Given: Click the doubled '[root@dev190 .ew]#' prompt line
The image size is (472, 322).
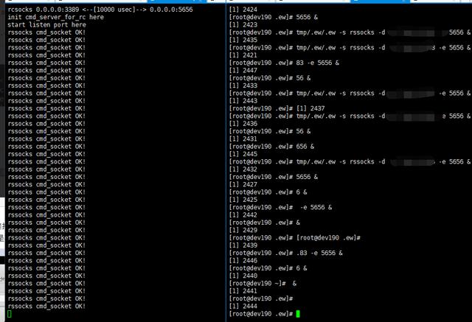Looking at the screenshot, I should click(295, 238).
